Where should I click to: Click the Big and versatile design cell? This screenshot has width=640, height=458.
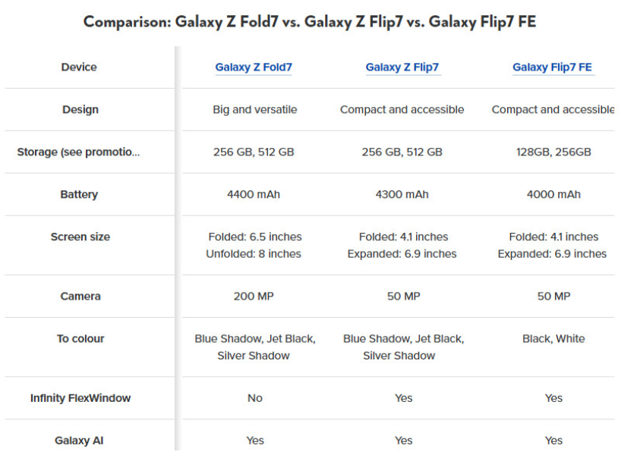click(255, 110)
